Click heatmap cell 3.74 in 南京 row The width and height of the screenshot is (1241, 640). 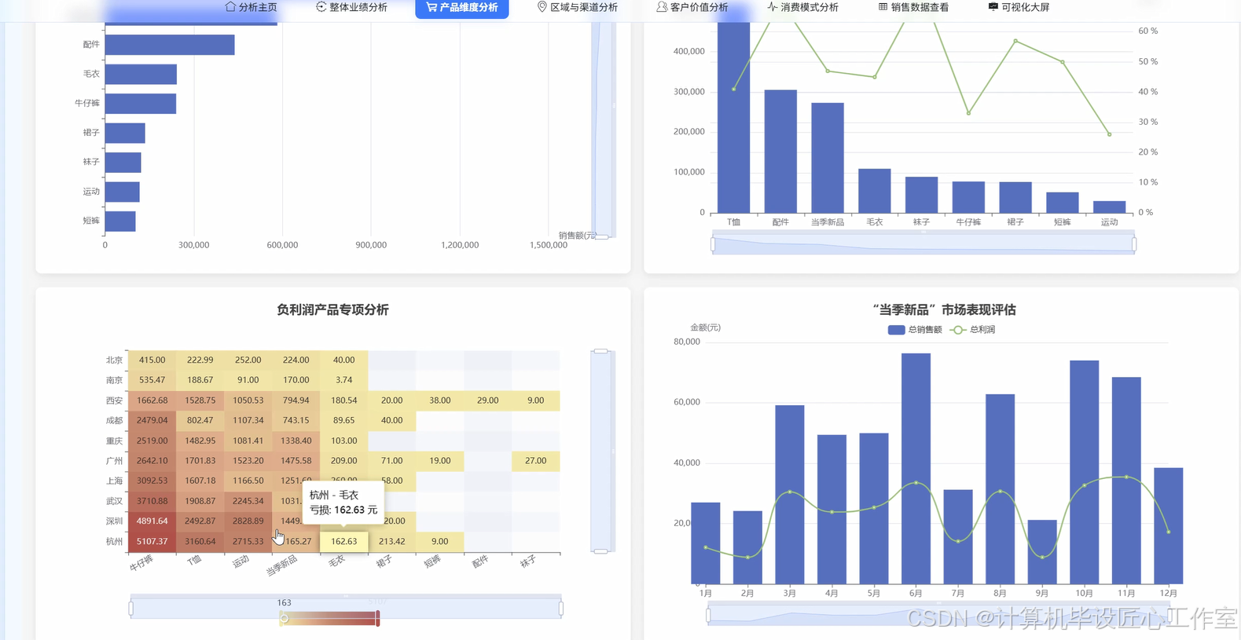pyautogui.click(x=344, y=380)
